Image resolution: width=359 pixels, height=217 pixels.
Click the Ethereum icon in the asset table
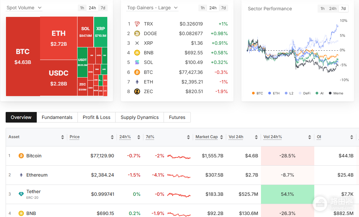click(21, 175)
